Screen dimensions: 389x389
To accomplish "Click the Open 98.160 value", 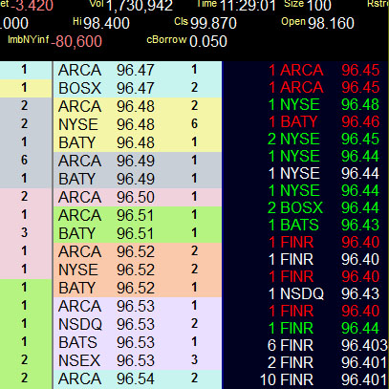I will click(331, 23).
